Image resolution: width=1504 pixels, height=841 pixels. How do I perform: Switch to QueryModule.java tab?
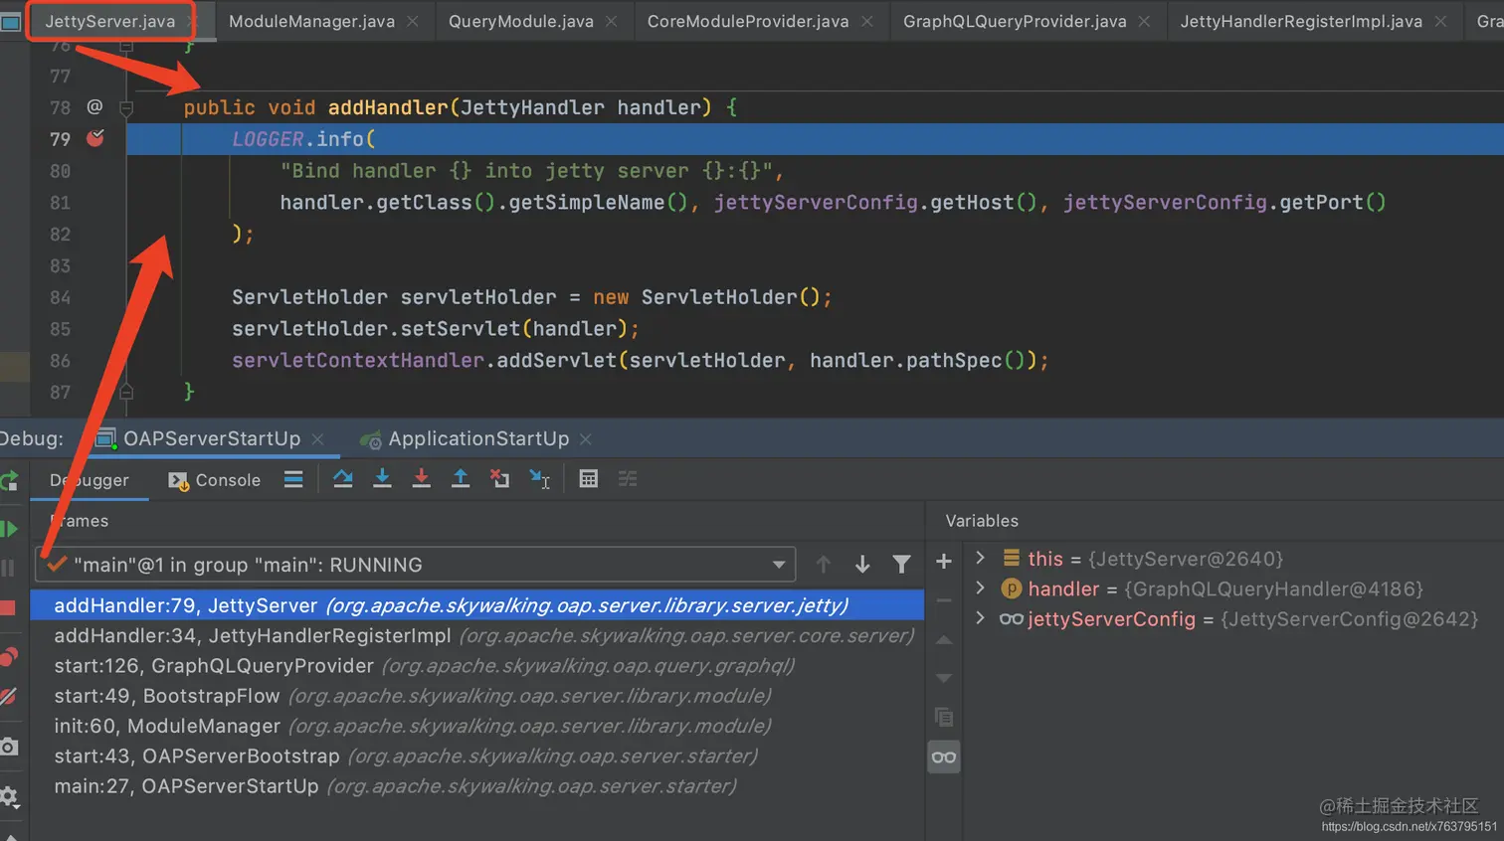520,21
